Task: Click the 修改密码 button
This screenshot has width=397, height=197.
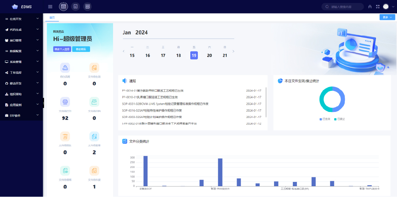Action: click(81, 49)
